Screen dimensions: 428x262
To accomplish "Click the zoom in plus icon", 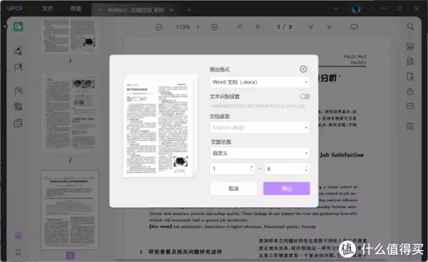I will [x=215, y=27].
